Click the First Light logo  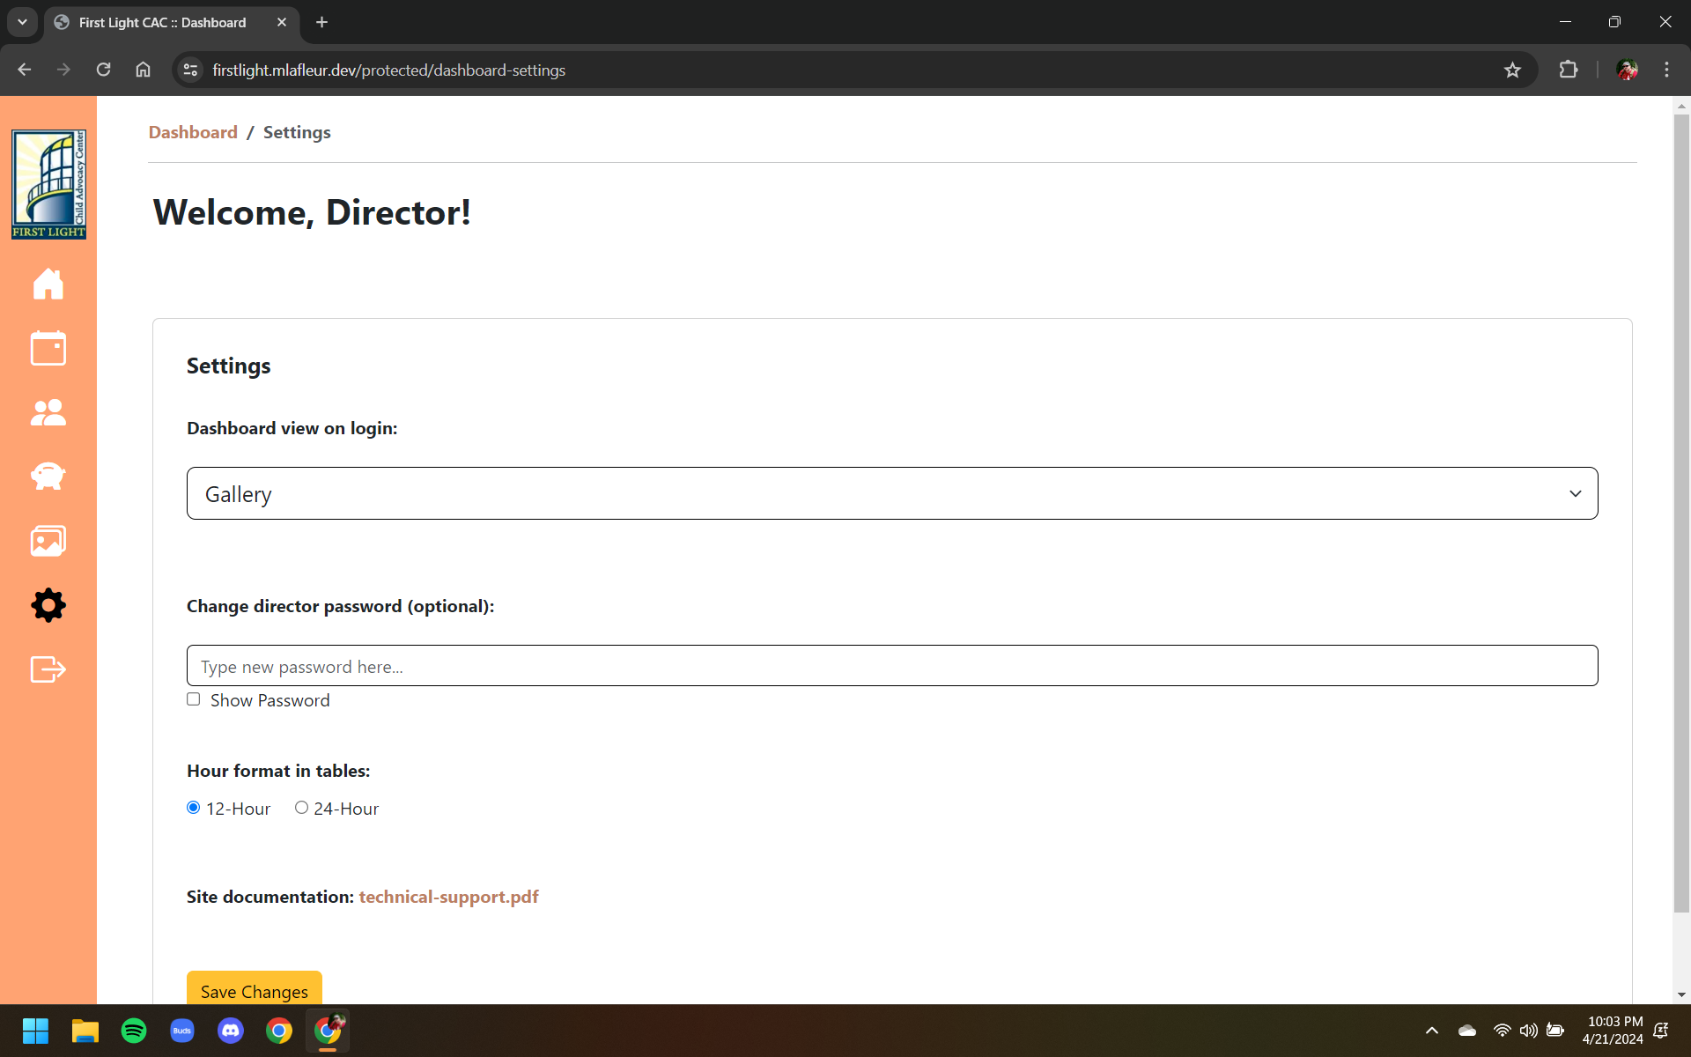click(x=48, y=184)
